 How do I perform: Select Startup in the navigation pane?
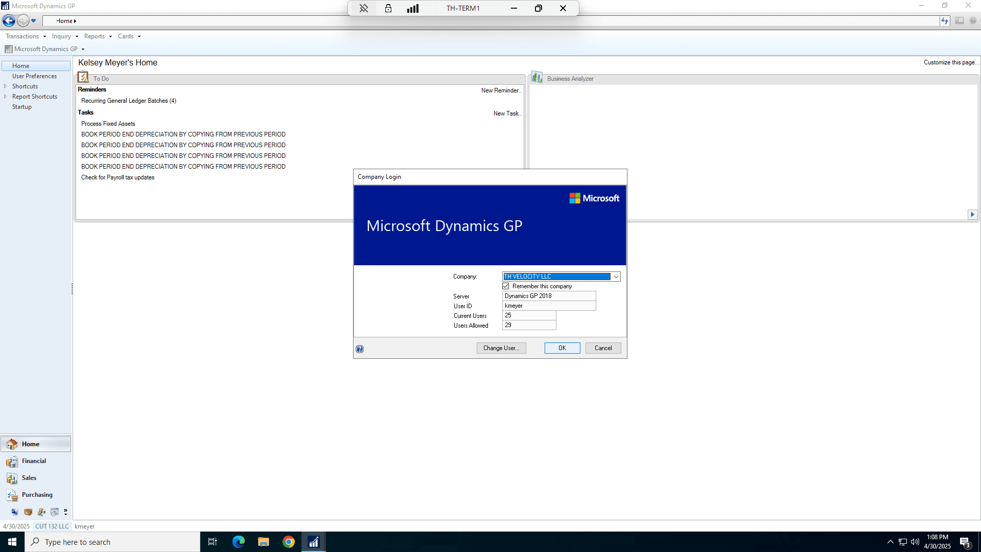22,107
